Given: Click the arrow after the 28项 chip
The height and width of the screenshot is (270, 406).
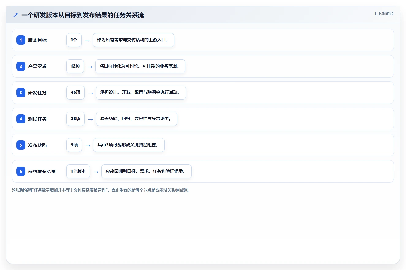Looking at the screenshot, I should click(90, 119).
